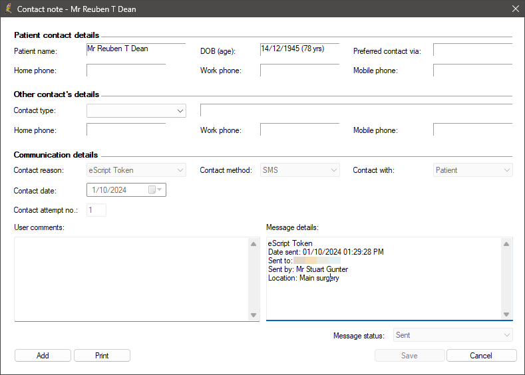Click the patient Home phone field
The width and height of the screenshot is (525, 375).
coord(126,70)
